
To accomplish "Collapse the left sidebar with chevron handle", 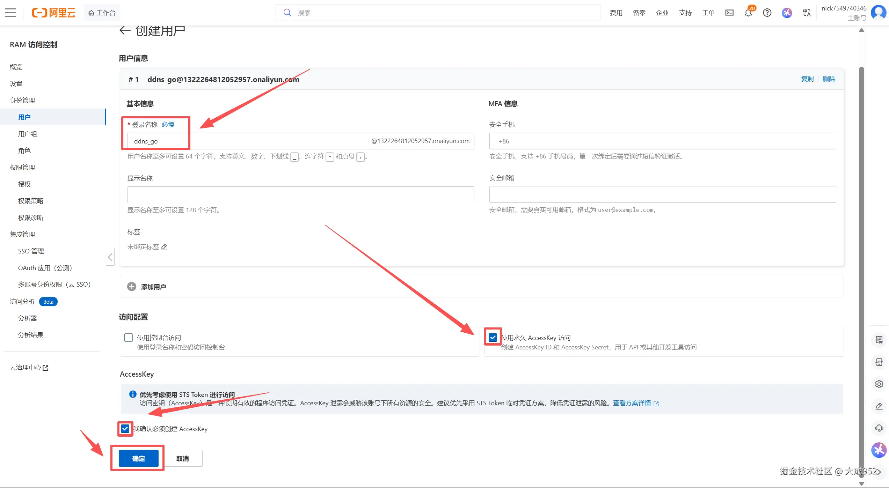I will point(110,257).
